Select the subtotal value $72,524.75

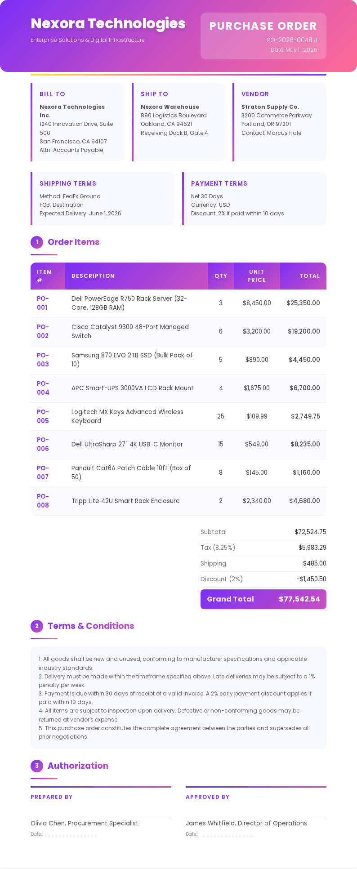pos(310,532)
